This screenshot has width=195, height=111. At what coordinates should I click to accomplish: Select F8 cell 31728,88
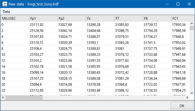157,73
